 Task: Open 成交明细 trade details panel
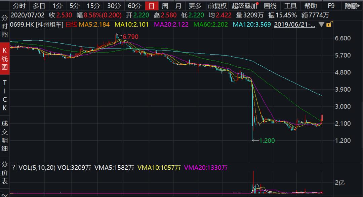tap(5, 136)
